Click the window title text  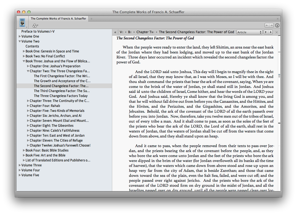[x=148, y=12]
